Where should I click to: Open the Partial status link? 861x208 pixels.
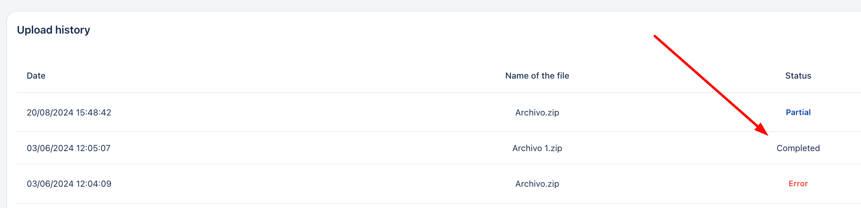click(x=798, y=112)
